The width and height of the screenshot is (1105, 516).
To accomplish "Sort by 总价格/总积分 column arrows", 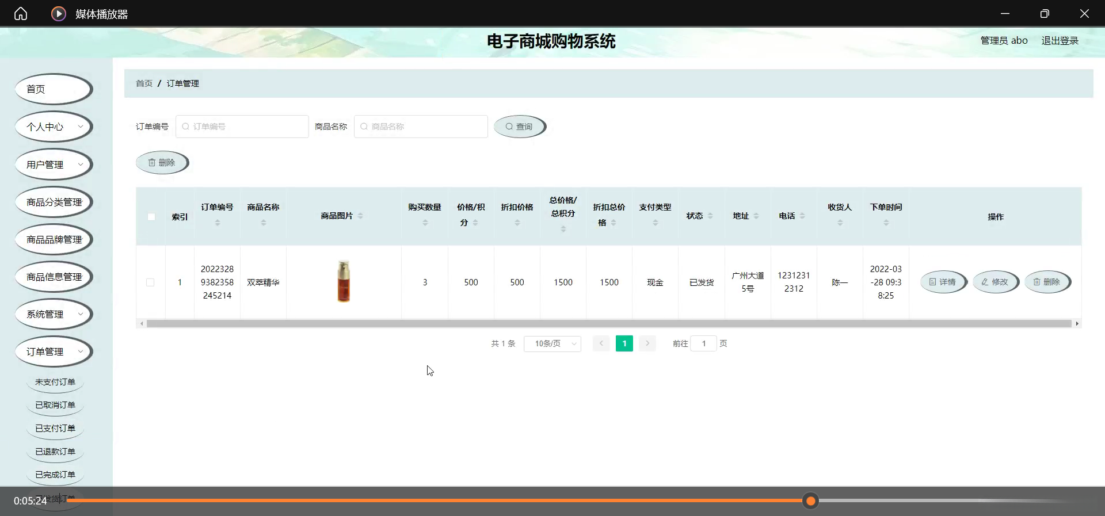I will click(x=563, y=229).
